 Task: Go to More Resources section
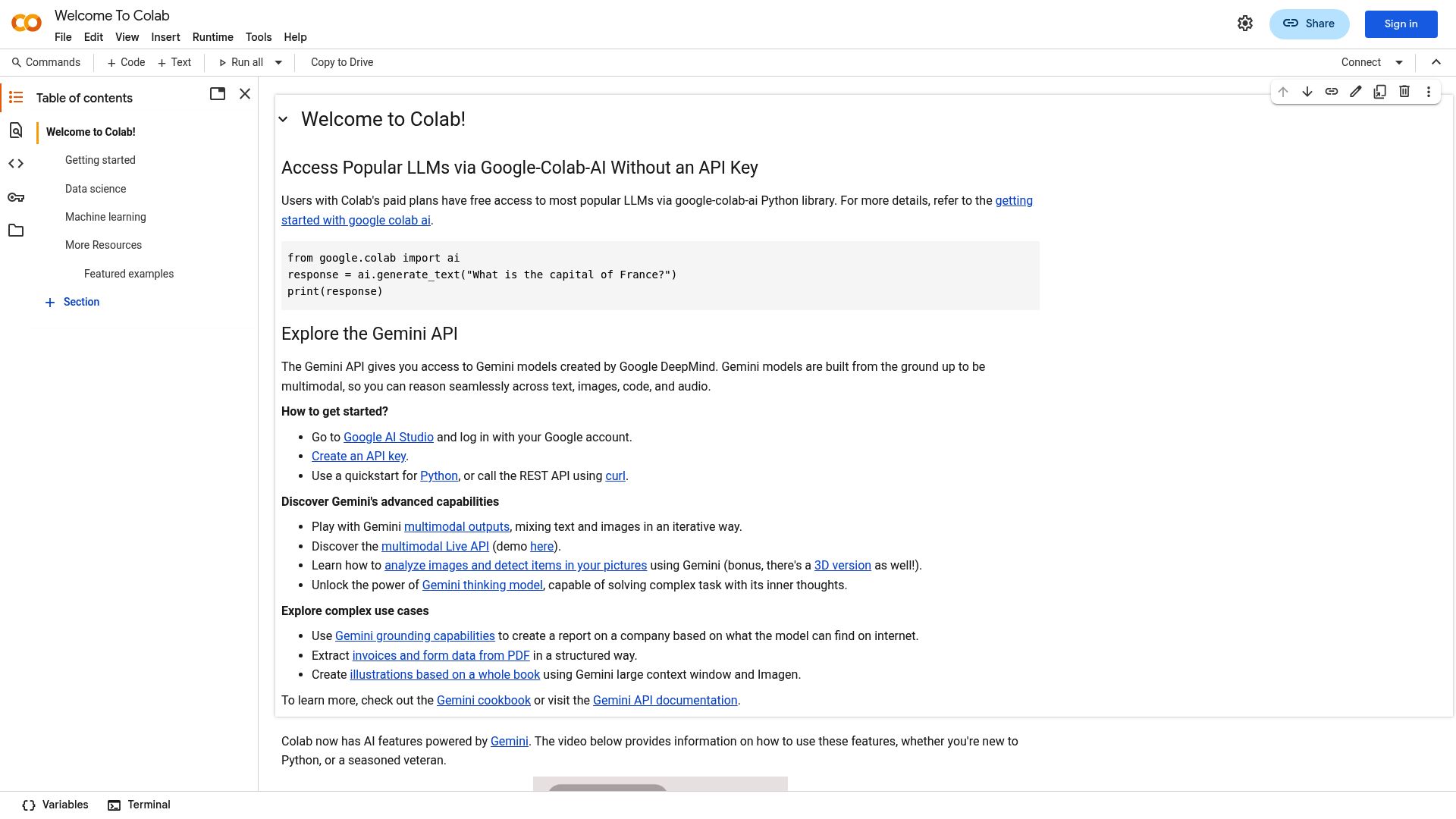pyautogui.click(x=103, y=245)
